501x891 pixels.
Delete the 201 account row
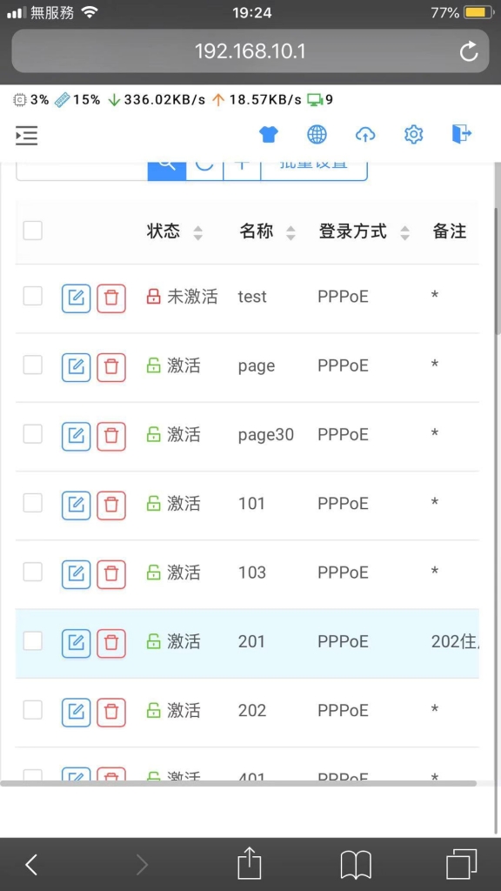[x=111, y=643]
